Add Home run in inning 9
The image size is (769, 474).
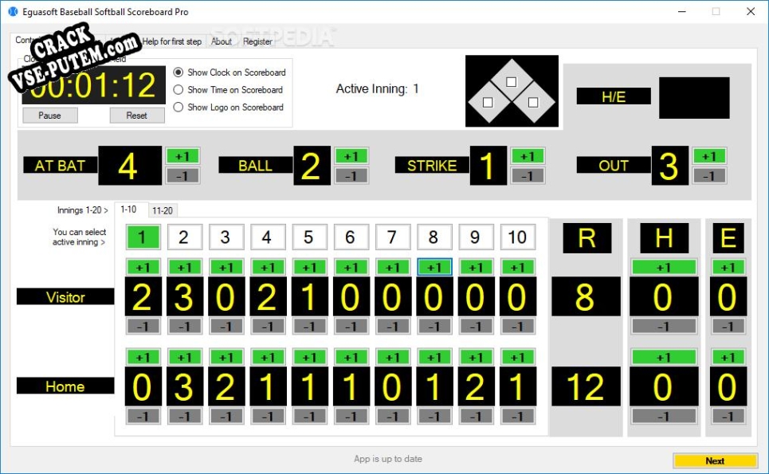point(476,358)
